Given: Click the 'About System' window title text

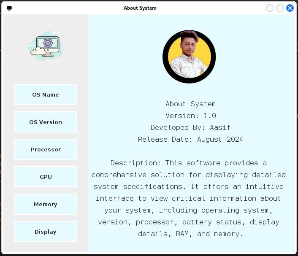Looking at the screenshot, I should tap(140, 8).
